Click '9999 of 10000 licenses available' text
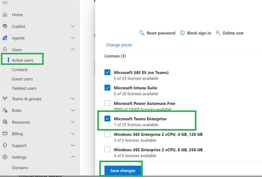Image resolution: width=262 pixels, height=177 pixels. point(143,109)
